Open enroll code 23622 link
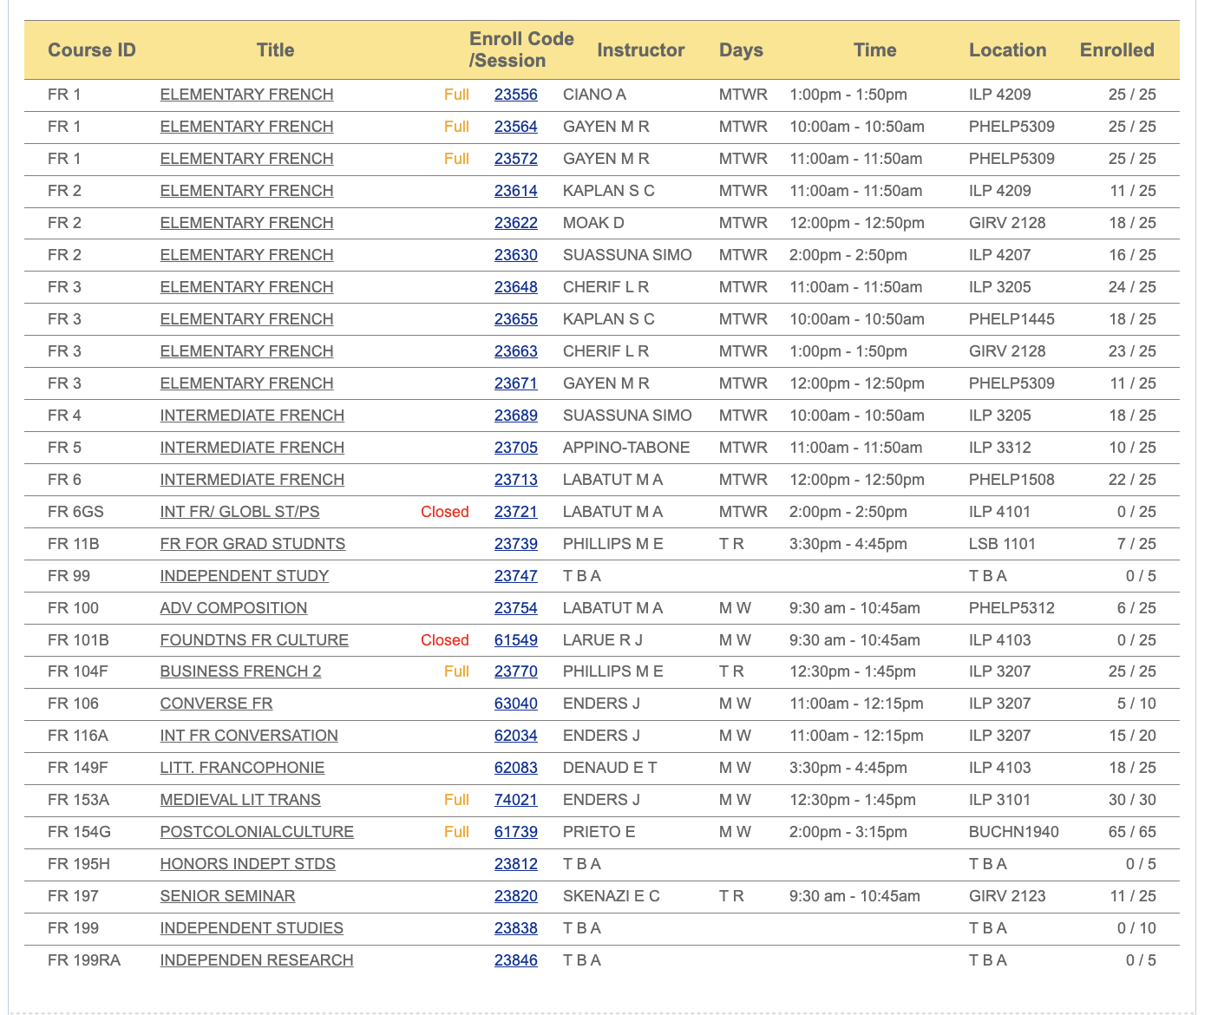The image size is (1211, 1015). click(515, 223)
